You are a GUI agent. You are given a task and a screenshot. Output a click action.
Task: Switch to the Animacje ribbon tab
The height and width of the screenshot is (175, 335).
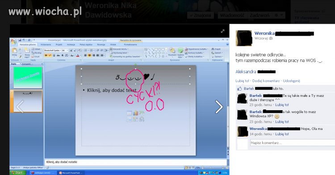pyautogui.click(x=71, y=45)
